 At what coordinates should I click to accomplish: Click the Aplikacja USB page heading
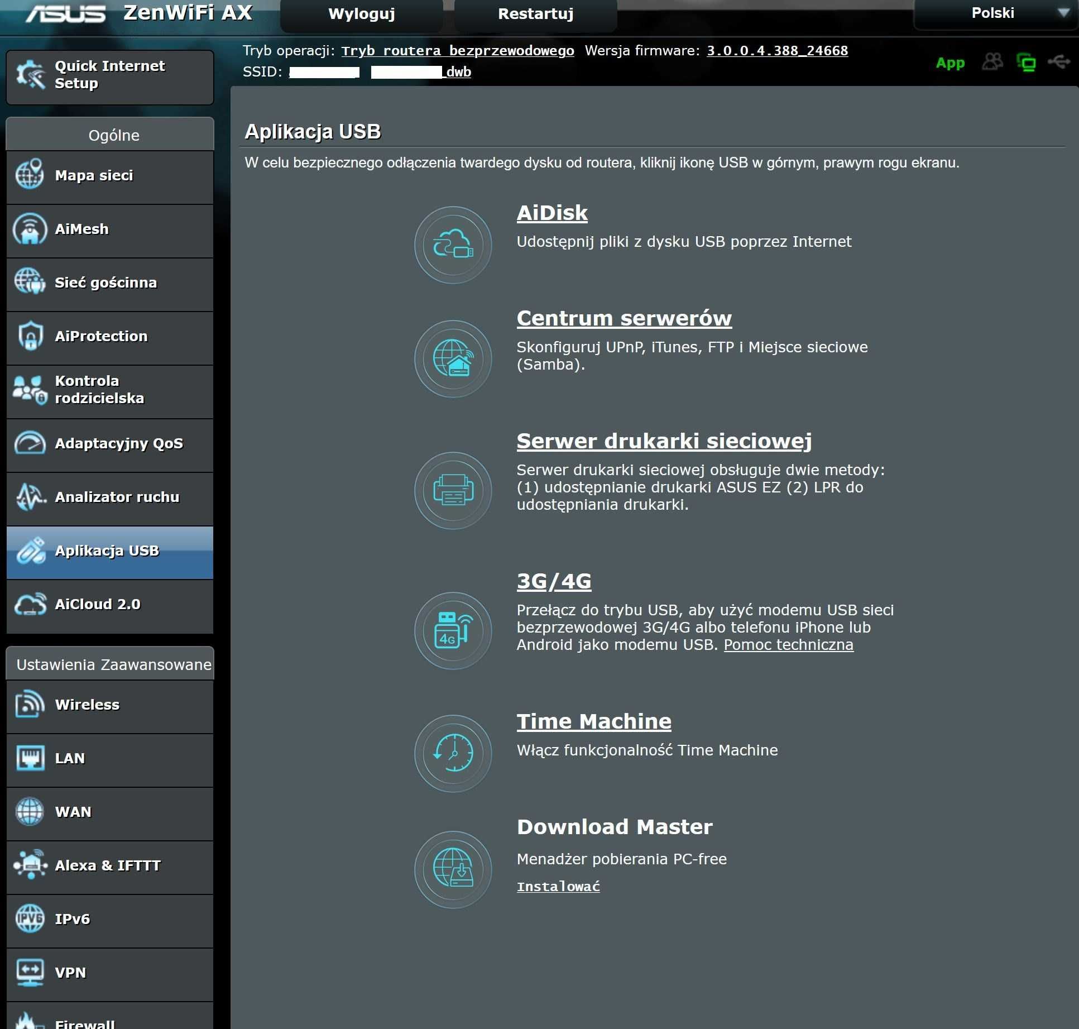[313, 132]
